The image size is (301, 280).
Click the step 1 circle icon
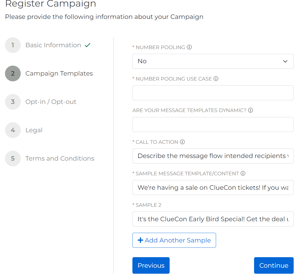coord(13,45)
